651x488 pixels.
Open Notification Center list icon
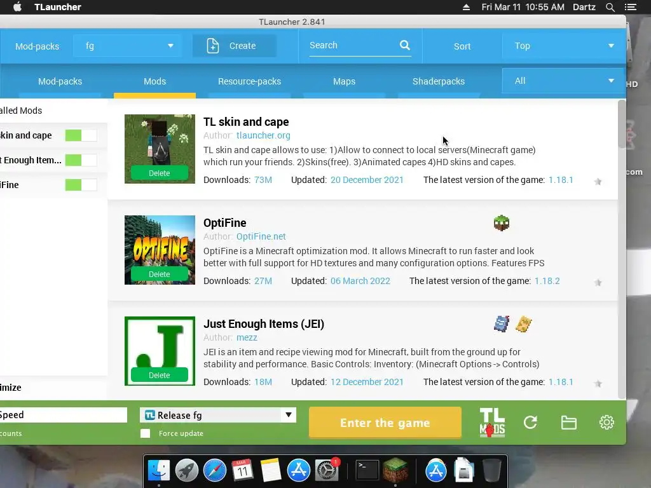coord(631,7)
